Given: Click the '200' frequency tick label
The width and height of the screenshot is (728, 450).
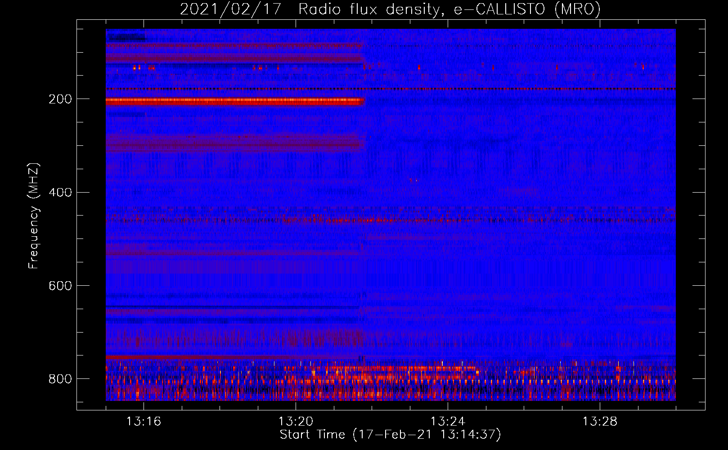Looking at the screenshot, I should click(x=60, y=99).
